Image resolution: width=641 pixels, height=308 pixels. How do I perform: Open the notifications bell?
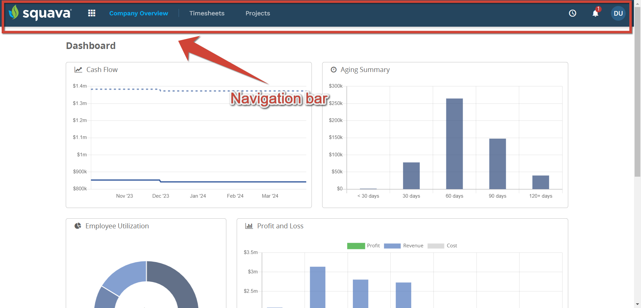(596, 13)
